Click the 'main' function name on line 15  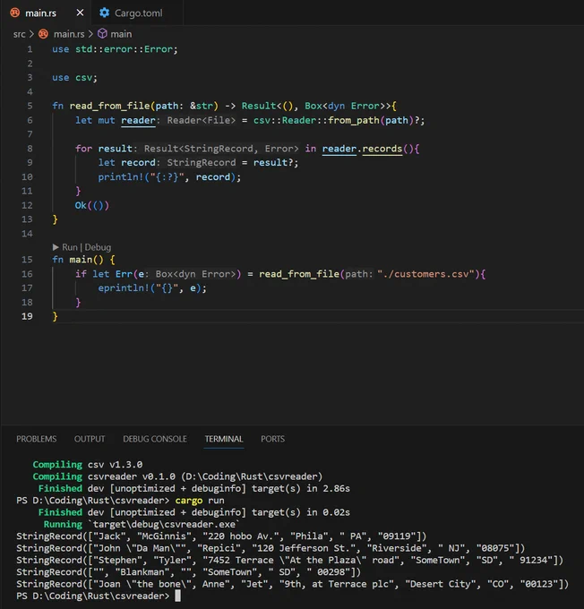(x=81, y=260)
